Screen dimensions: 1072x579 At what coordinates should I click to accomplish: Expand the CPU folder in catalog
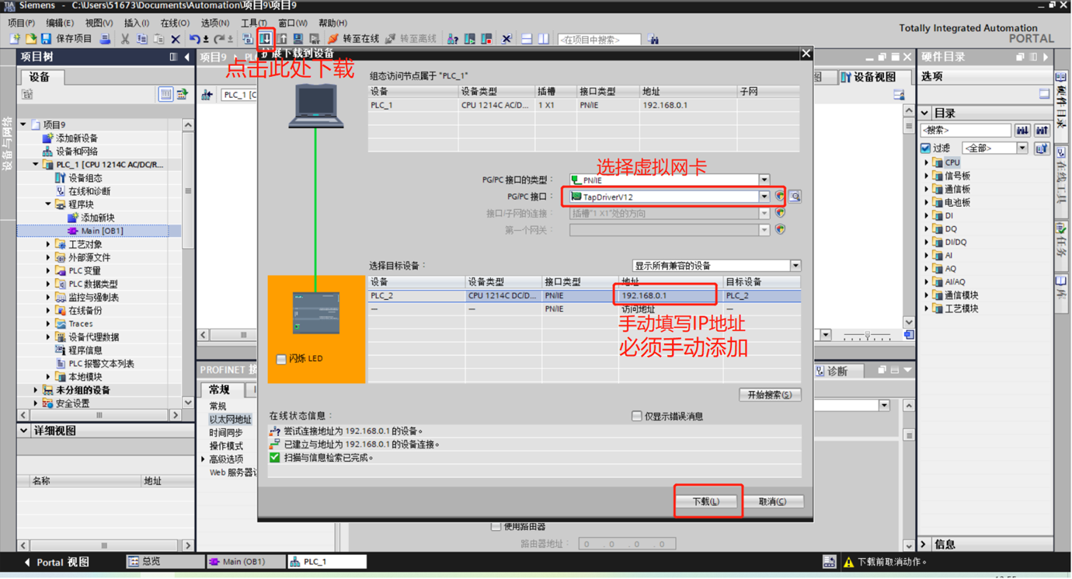(x=927, y=162)
